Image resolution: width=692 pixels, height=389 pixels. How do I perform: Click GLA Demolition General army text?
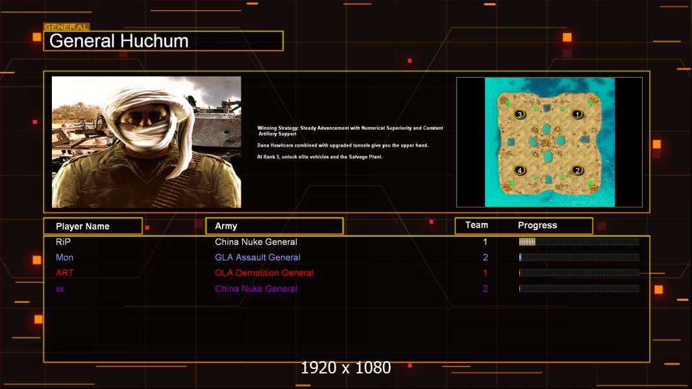(264, 273)
